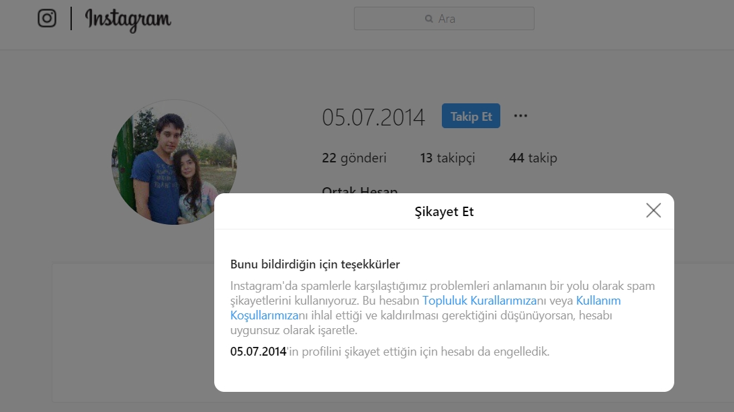Open the circular profile picture
Image resolution: width=734 pixels, height=412 pixels.
174,162
